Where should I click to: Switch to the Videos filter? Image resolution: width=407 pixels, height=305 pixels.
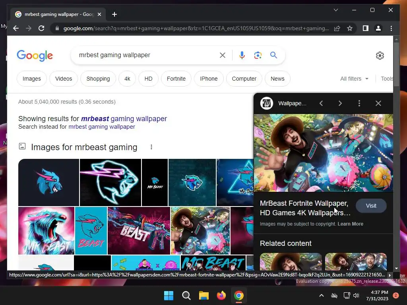64,79
